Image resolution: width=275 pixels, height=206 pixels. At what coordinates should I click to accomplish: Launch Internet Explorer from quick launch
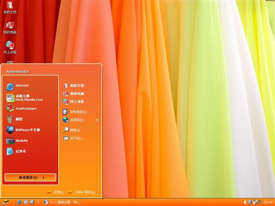coord(19,202)
